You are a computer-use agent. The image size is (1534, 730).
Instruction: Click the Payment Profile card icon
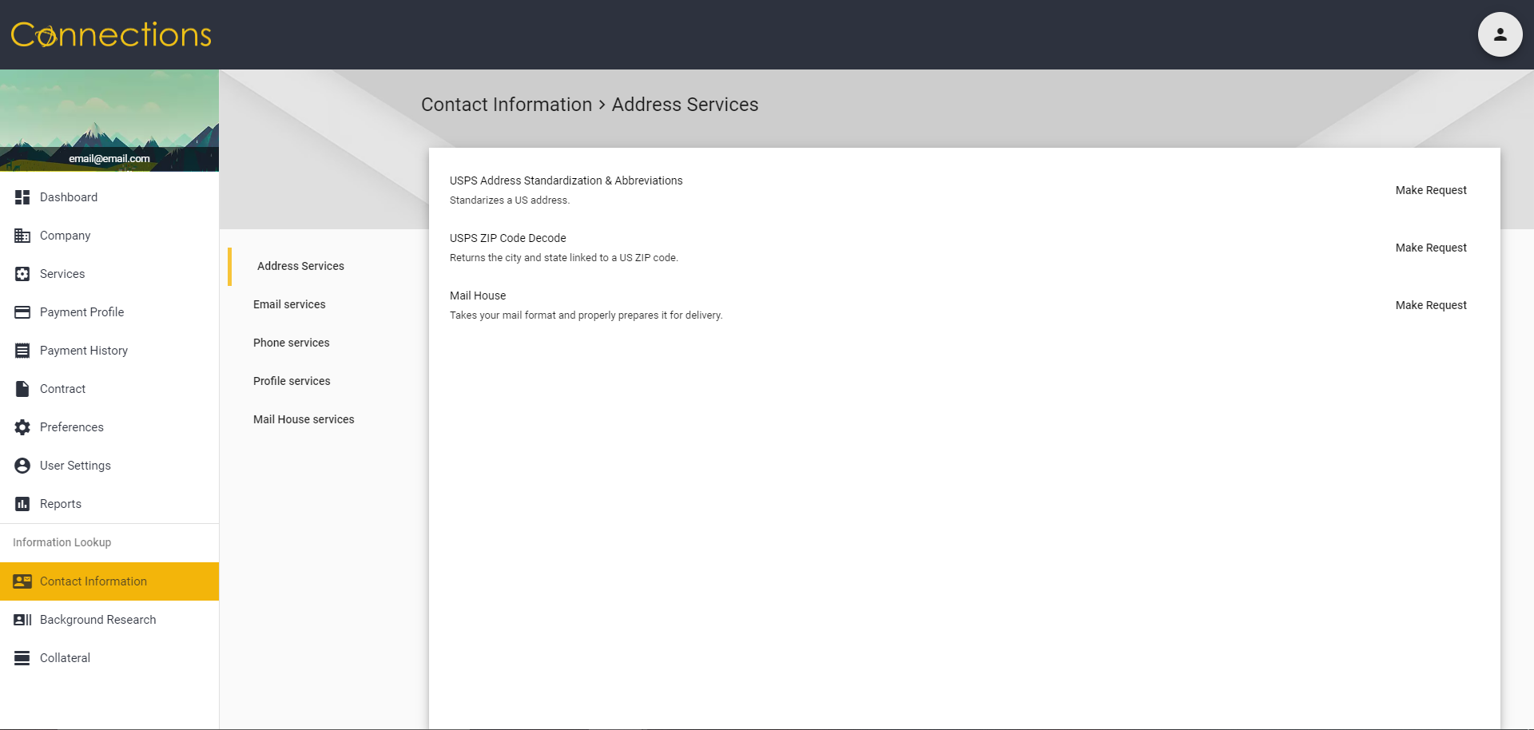pos(22,312)
